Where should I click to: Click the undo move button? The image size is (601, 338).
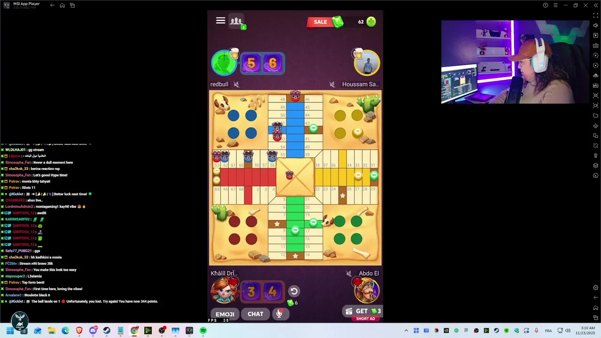tap(294, 291)
